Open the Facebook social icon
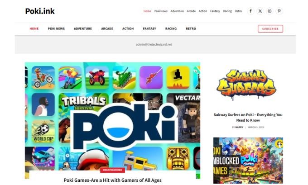 250,11
